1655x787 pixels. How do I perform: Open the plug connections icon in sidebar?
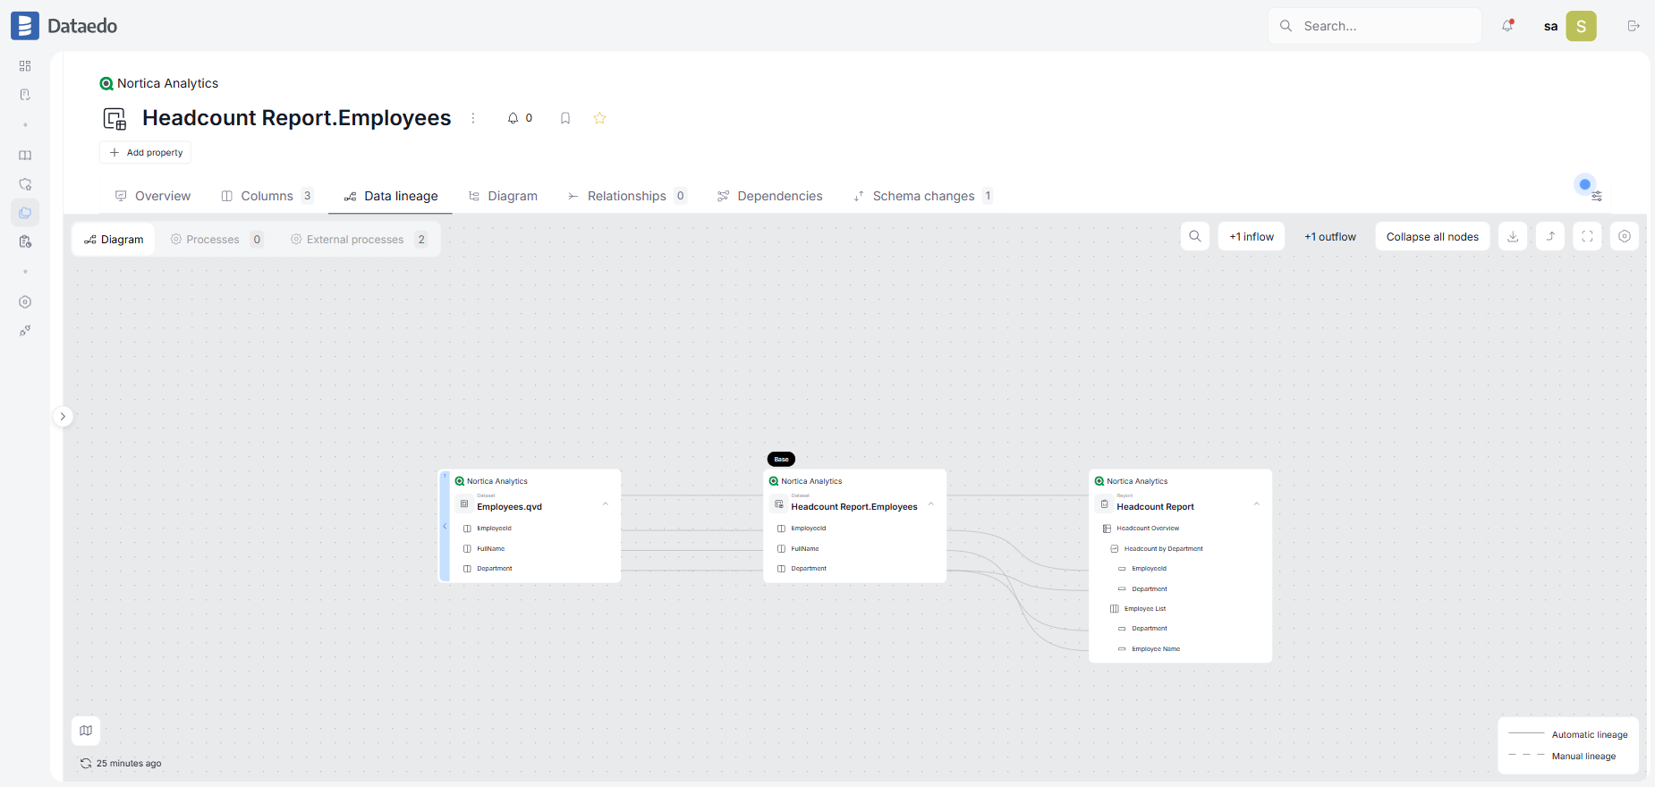pyautogui.click(x=25, y=331)
